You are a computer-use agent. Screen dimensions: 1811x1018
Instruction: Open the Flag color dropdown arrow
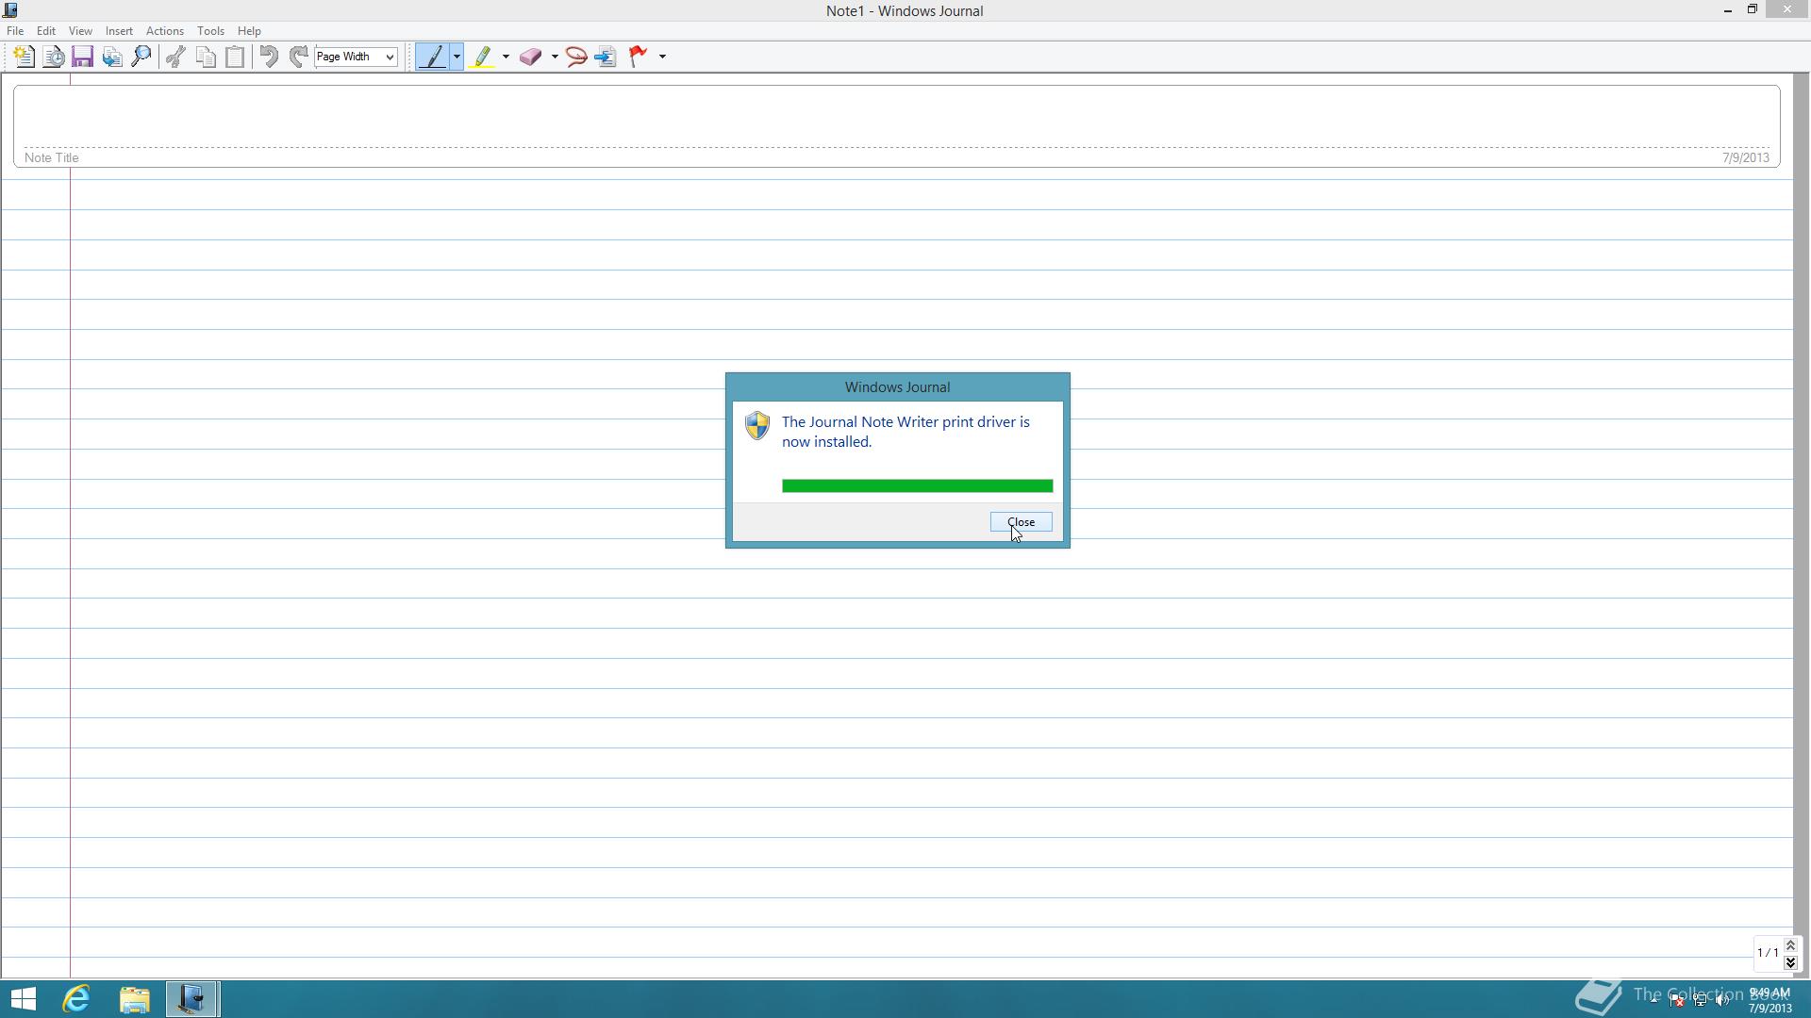[x=662, y=57]
